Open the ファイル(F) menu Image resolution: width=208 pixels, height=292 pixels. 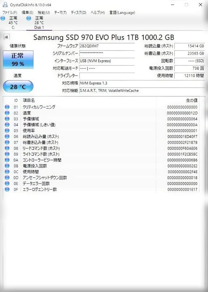tap(10, 13)
